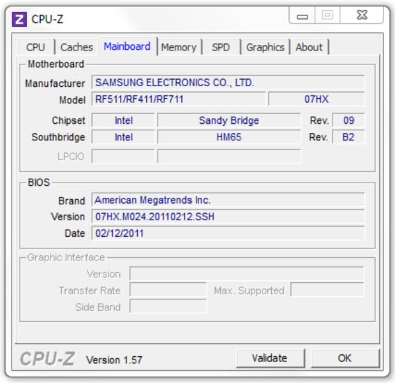Minimize the CPU-Z window
Screen dimensions: 395x383
(x=302, y=15)
